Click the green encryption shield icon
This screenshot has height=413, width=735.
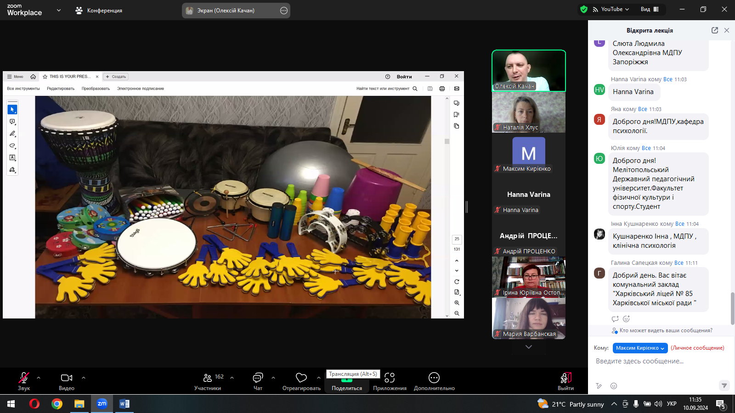click(584, 9)
